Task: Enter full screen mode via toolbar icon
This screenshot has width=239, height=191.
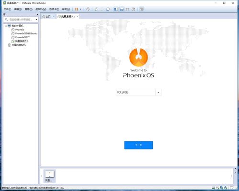Action: tap(127, 9)
